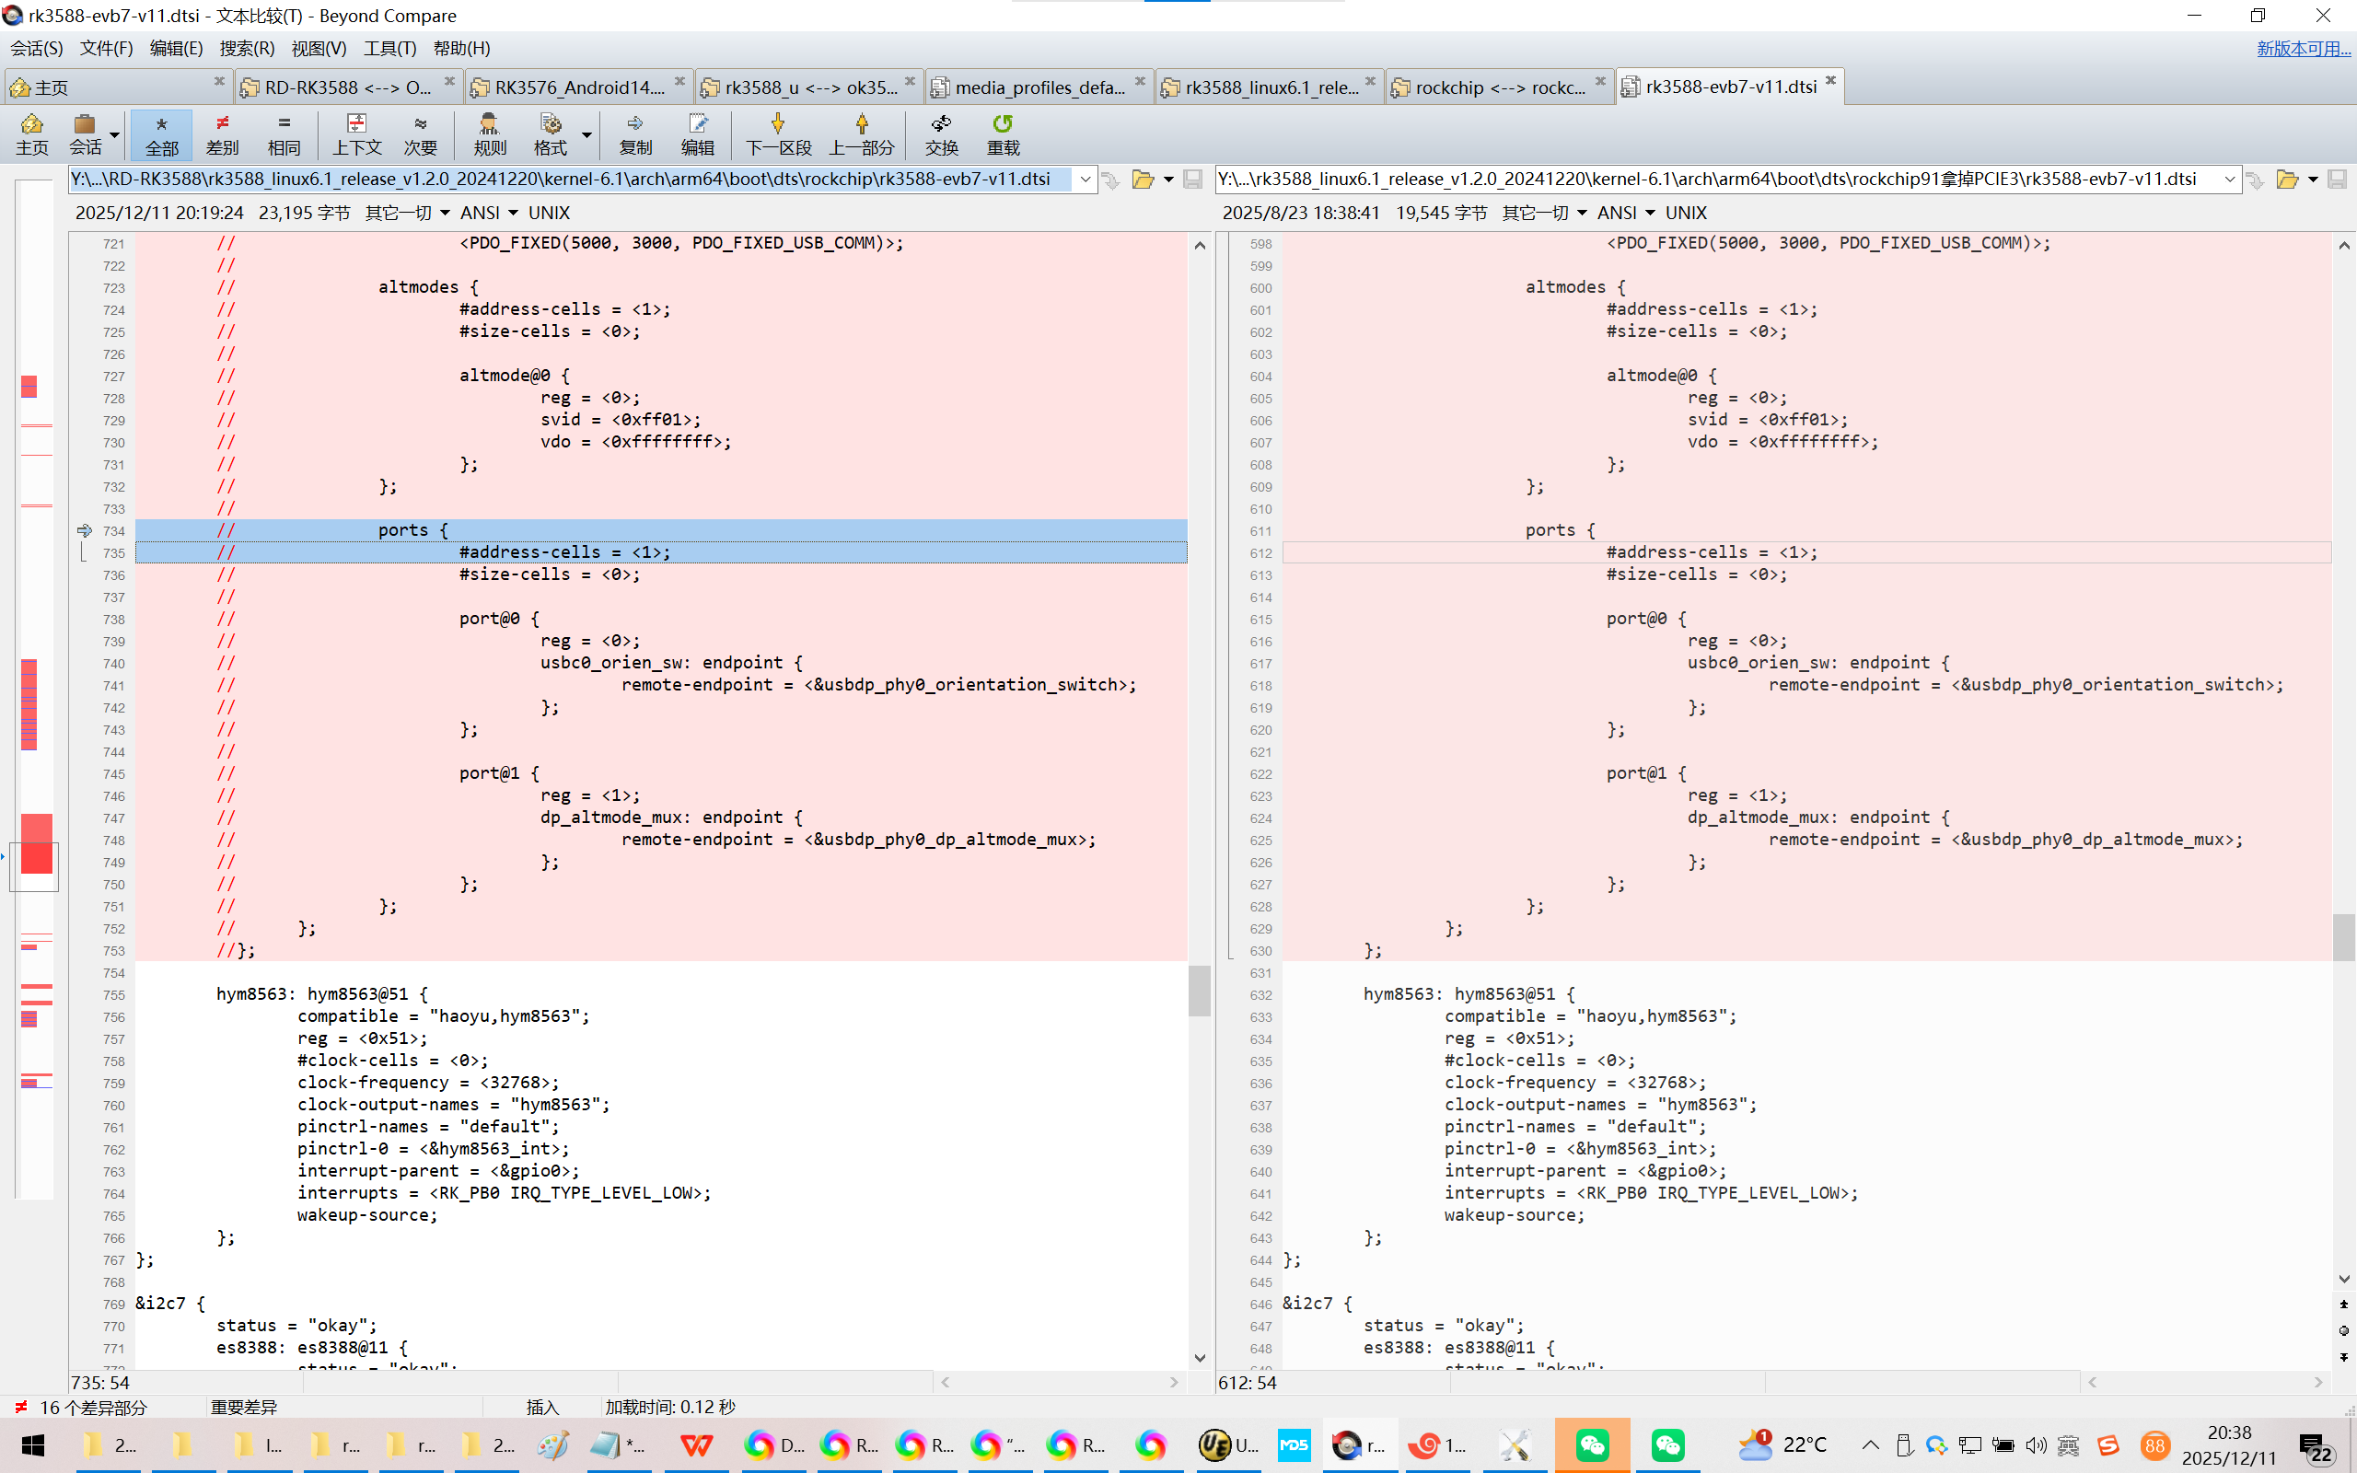Click the Home (主页) toolbar icon

point(31,133)
